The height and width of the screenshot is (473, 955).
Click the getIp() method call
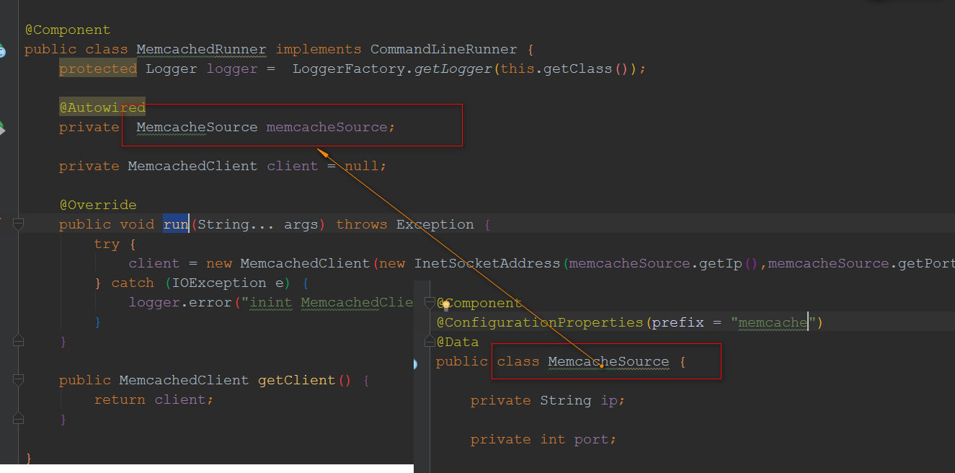point(729,263)
